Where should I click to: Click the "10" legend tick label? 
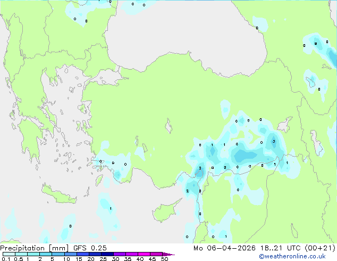(66, 259)
